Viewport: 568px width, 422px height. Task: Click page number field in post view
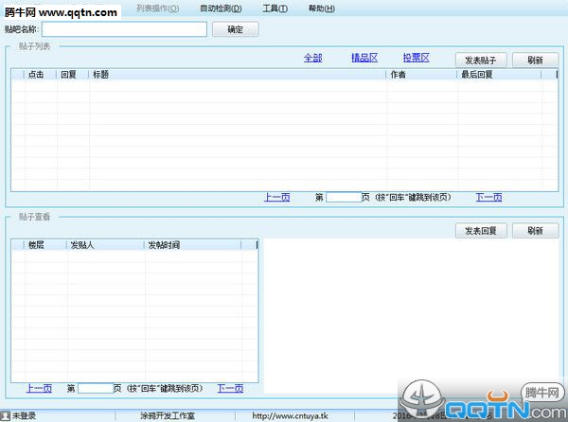(96, 388)
